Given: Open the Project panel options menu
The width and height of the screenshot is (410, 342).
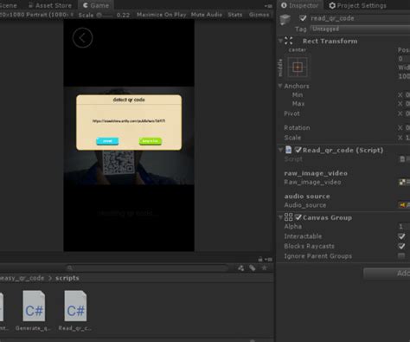Looking at the screenshot, I should point(268,259).
